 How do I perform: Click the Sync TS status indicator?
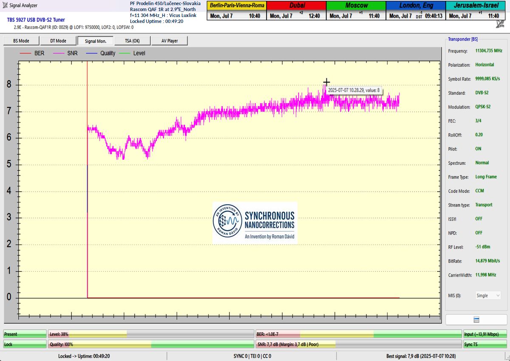click(484, 344)
